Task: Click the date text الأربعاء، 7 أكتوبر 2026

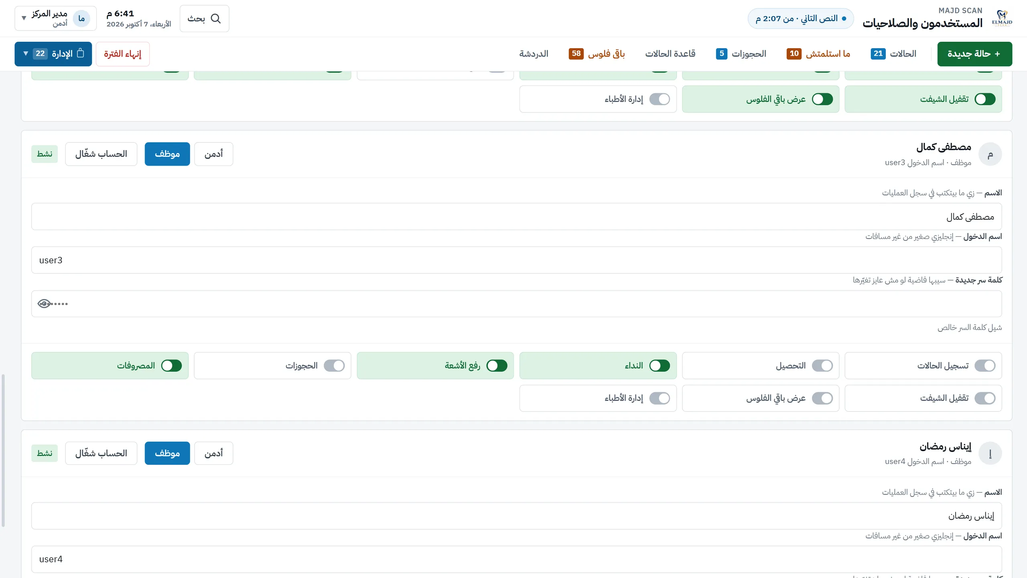Action: tap(139, 24)
